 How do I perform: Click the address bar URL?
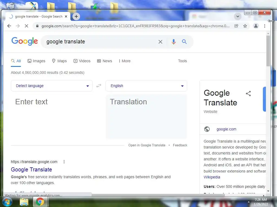136,26
